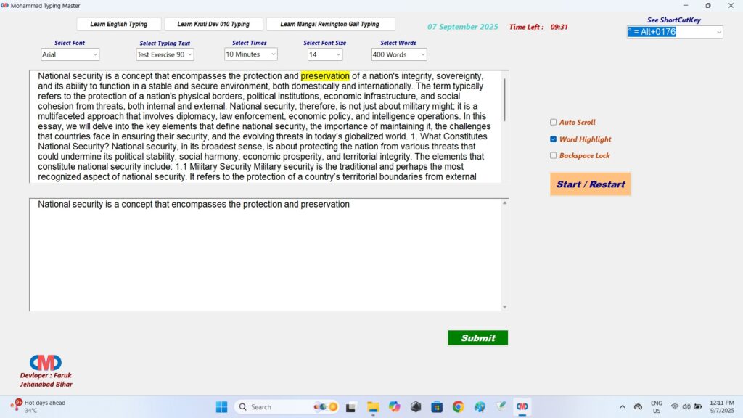Screen dimensions: 743x418
Task: Click the green Submit button
Action: tap(477, 337)
